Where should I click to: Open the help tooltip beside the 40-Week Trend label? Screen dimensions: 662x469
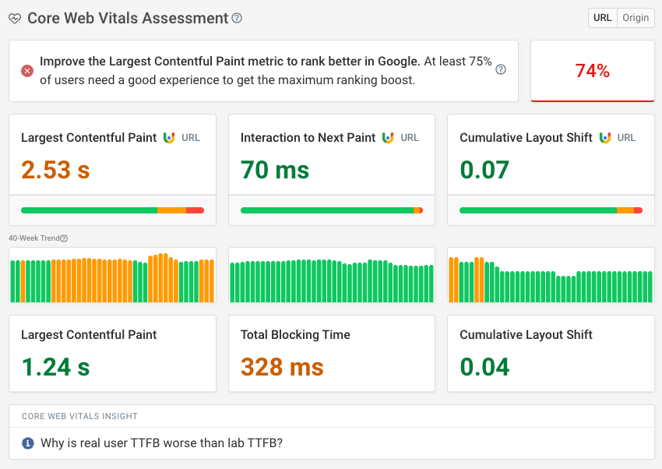(63, 238)
